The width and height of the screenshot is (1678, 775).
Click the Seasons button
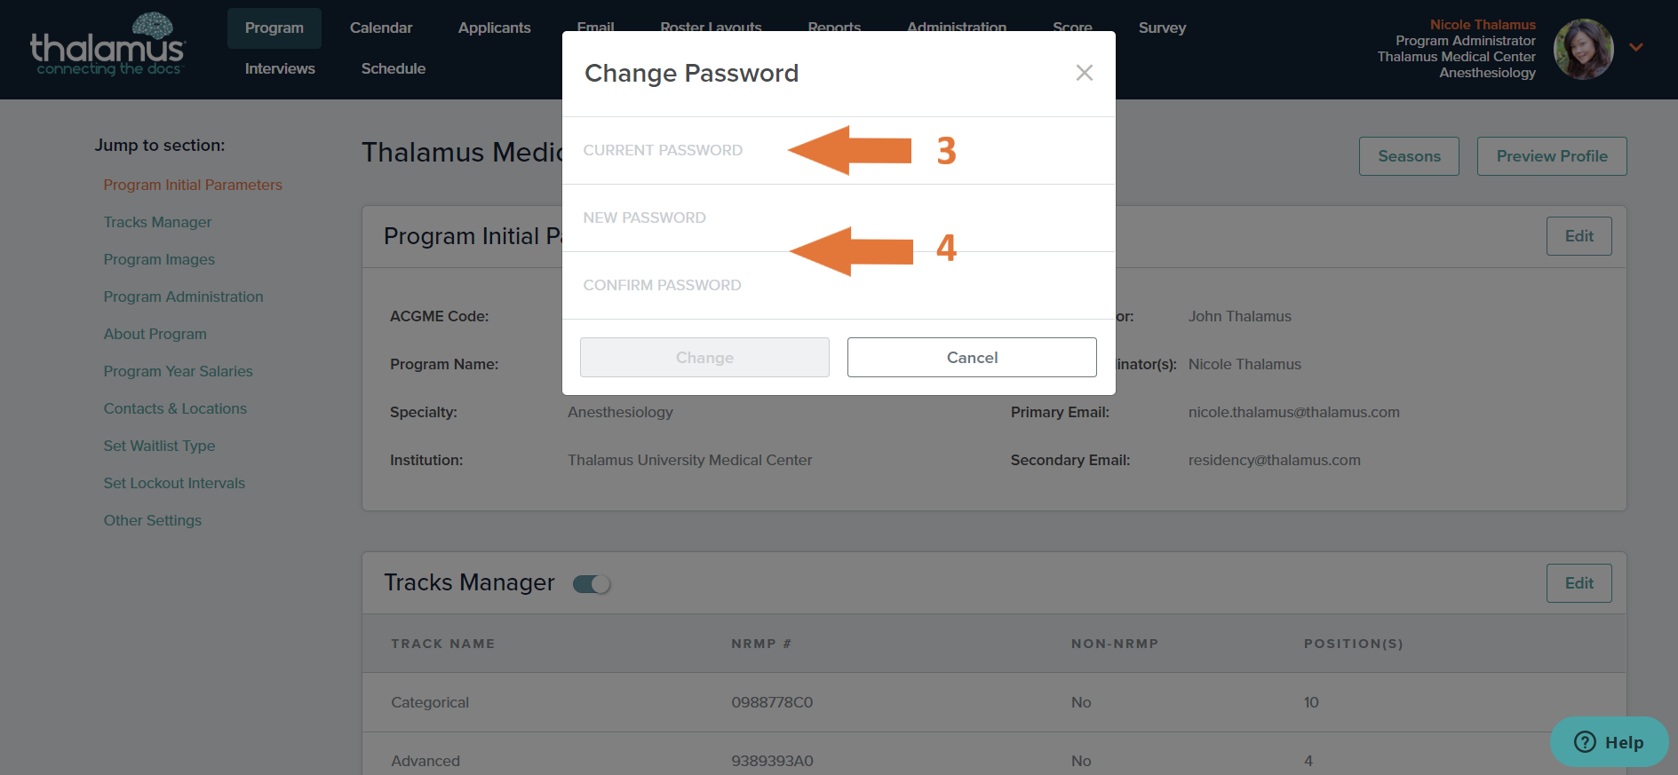click(x=1409, y=156)
